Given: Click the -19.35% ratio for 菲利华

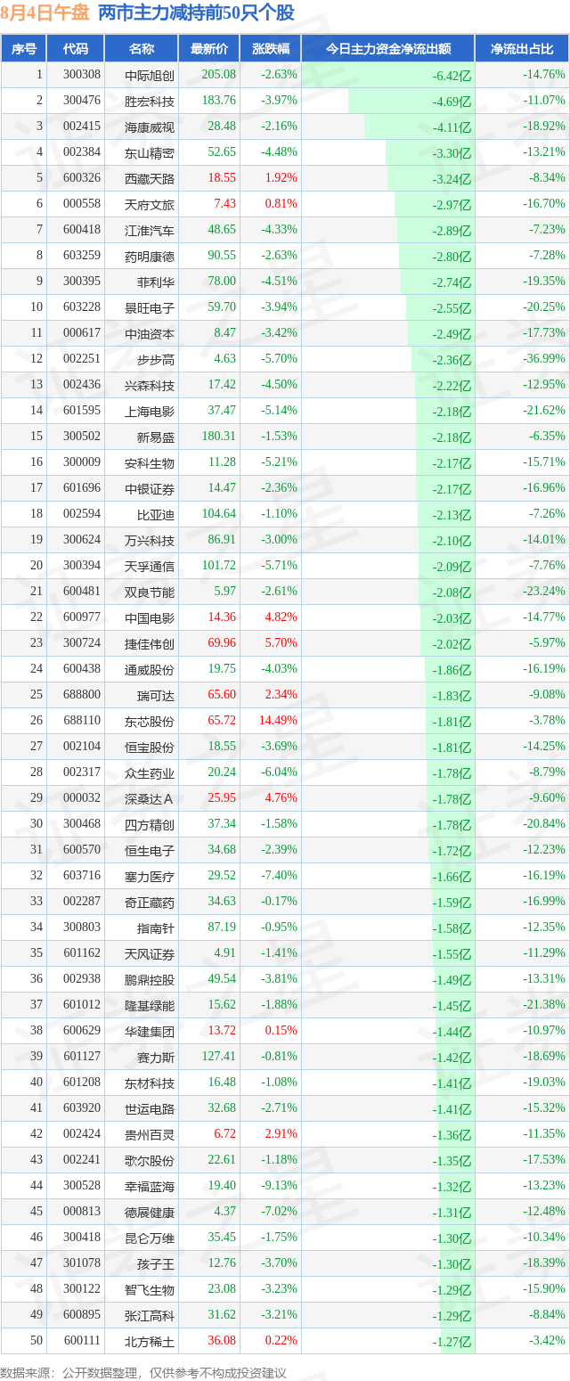Looking at the screenshot, I should [x=545, y=282].
